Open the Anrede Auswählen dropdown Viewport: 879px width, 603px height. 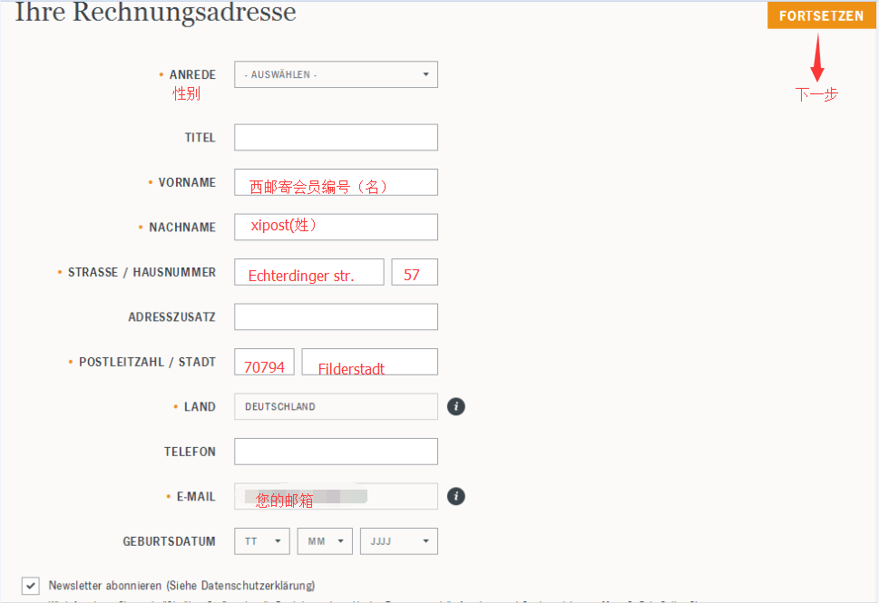tap(336, 74)
